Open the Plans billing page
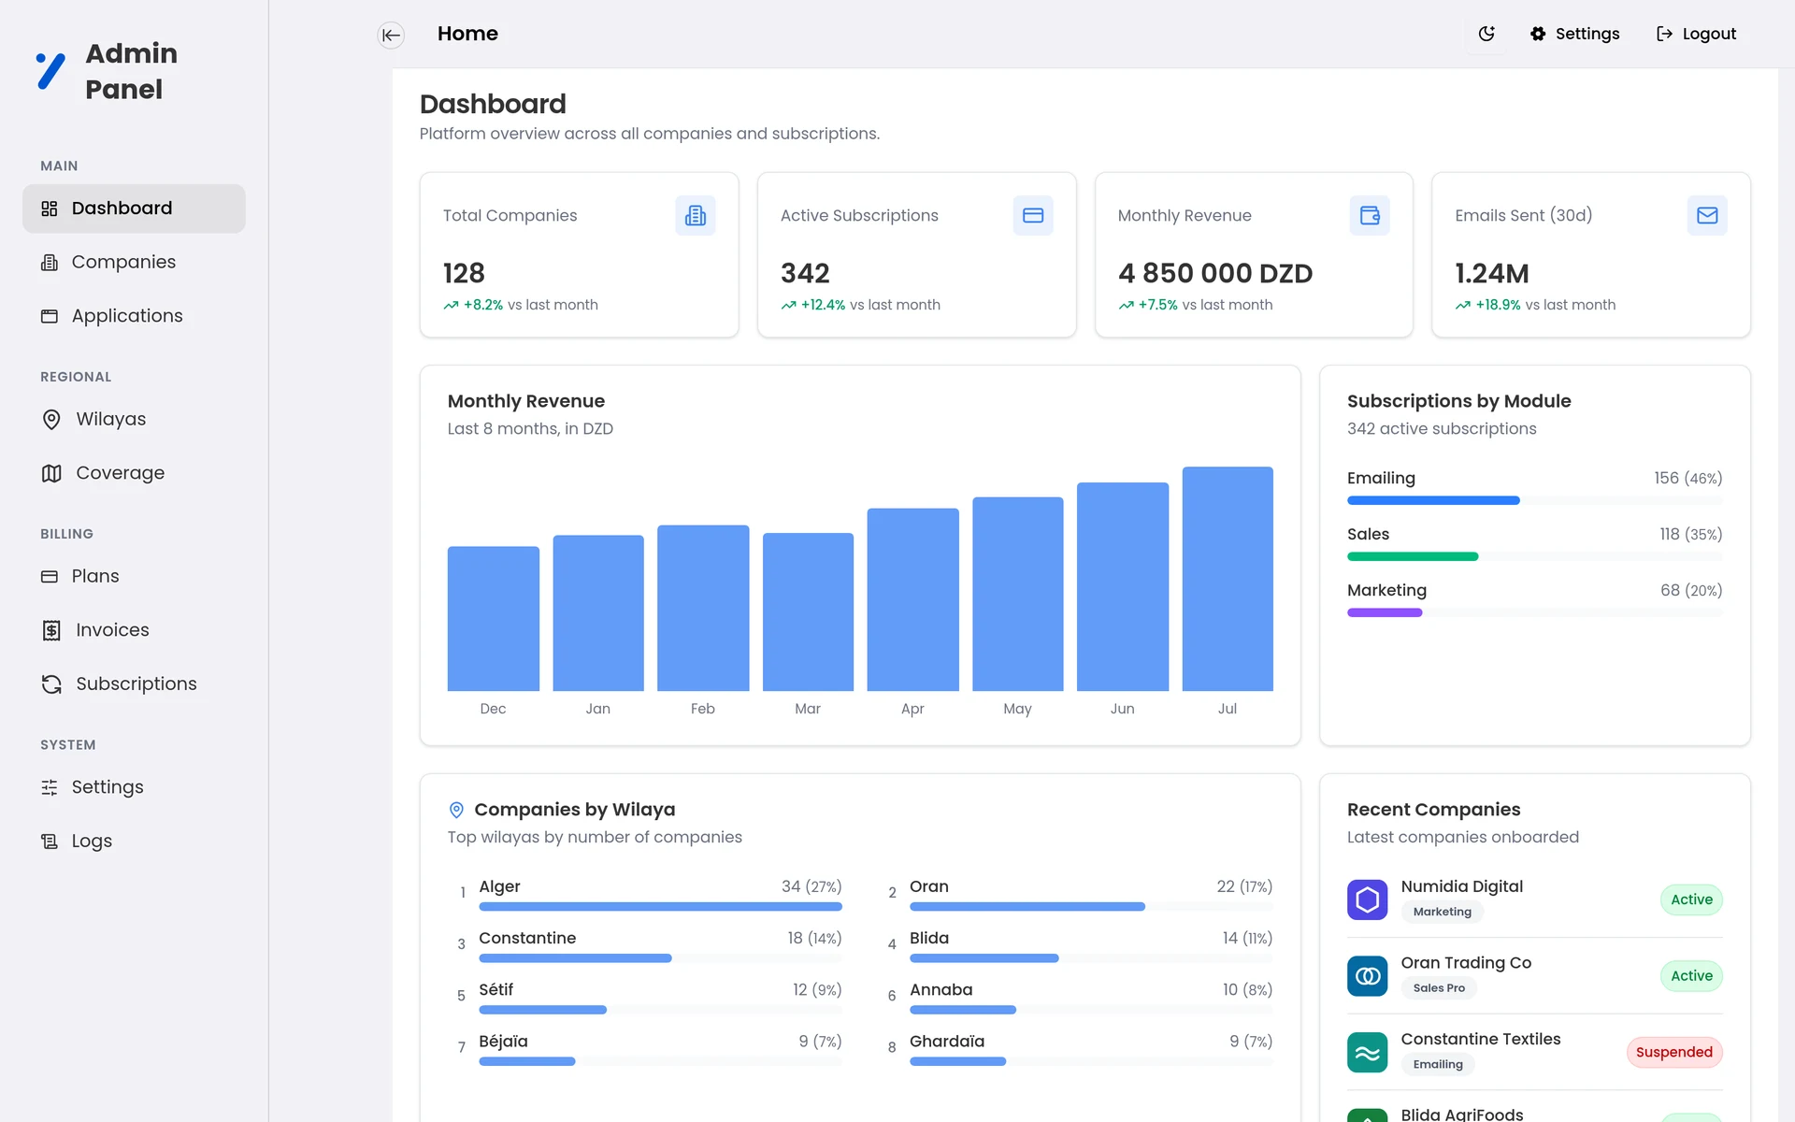The height and width of the screenshot is (1122, 1795). pyautogui.click(x=134, y=576)
